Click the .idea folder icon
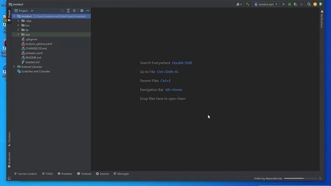This screenshot has width=331, height=186. (x=23, y=21)
